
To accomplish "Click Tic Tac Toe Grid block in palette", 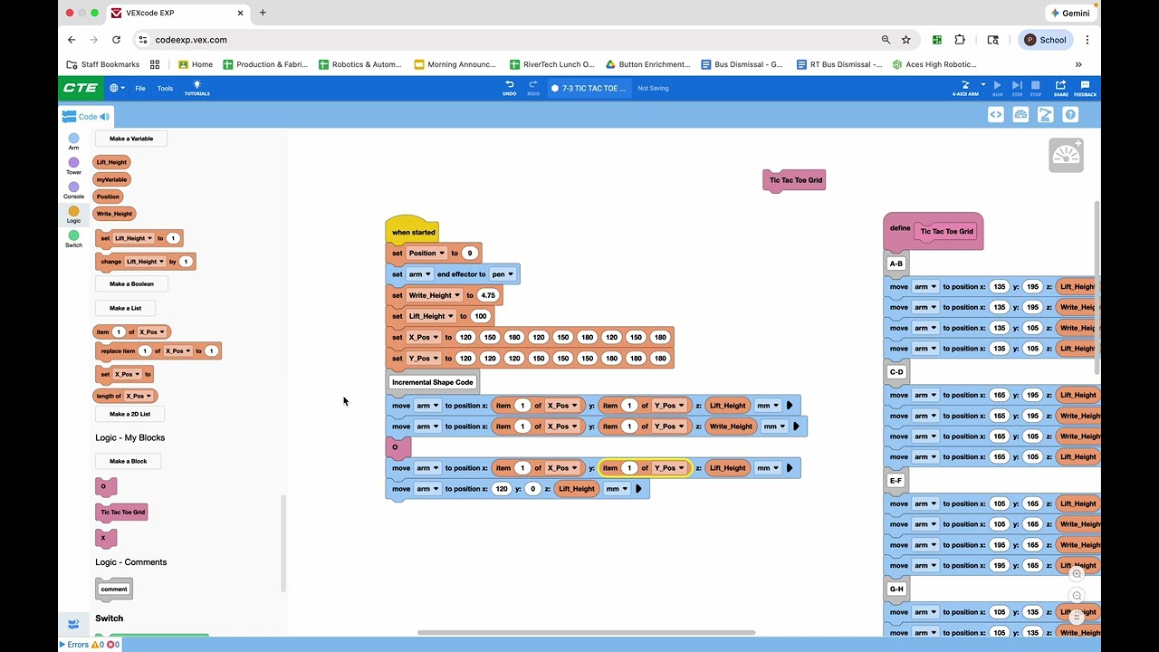I will tap(121, 513).
